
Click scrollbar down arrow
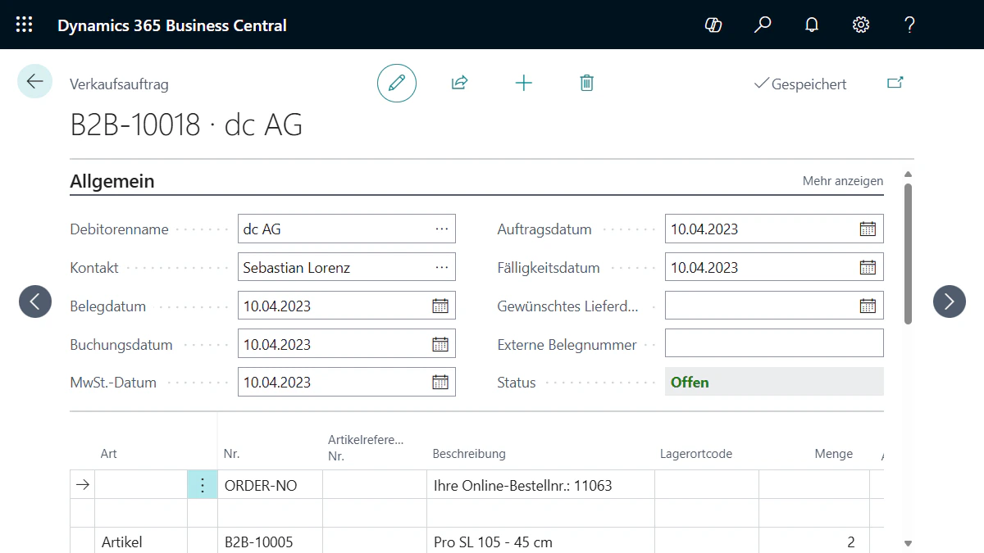click(x=908, y=542)
